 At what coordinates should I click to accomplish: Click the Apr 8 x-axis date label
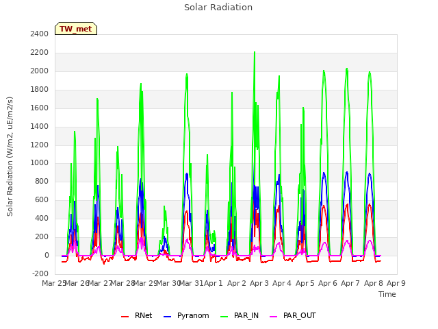[373, 283]
